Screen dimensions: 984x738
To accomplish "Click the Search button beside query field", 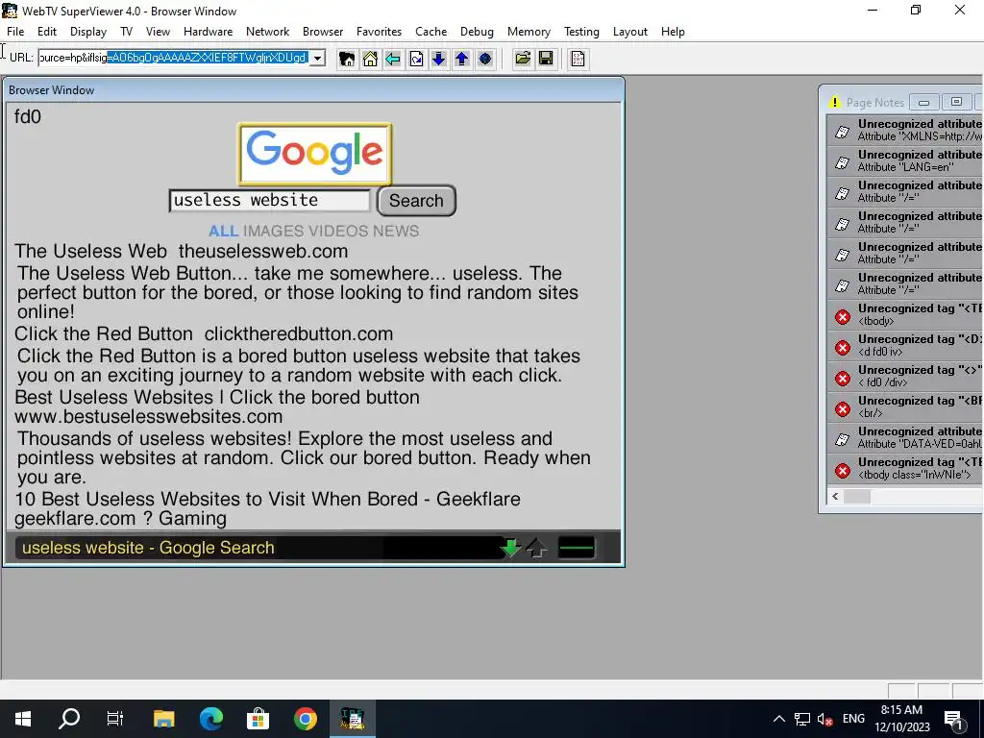I will click(x=416, y=201).
